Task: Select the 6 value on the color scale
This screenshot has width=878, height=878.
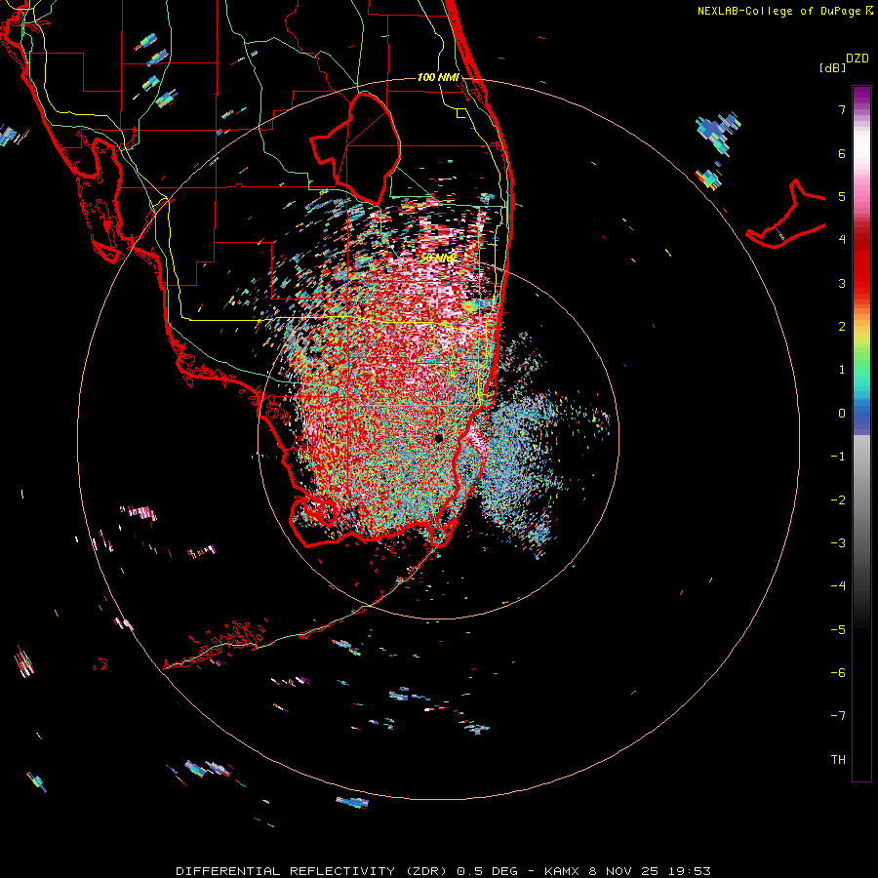Action: click(x=842, y=153)
